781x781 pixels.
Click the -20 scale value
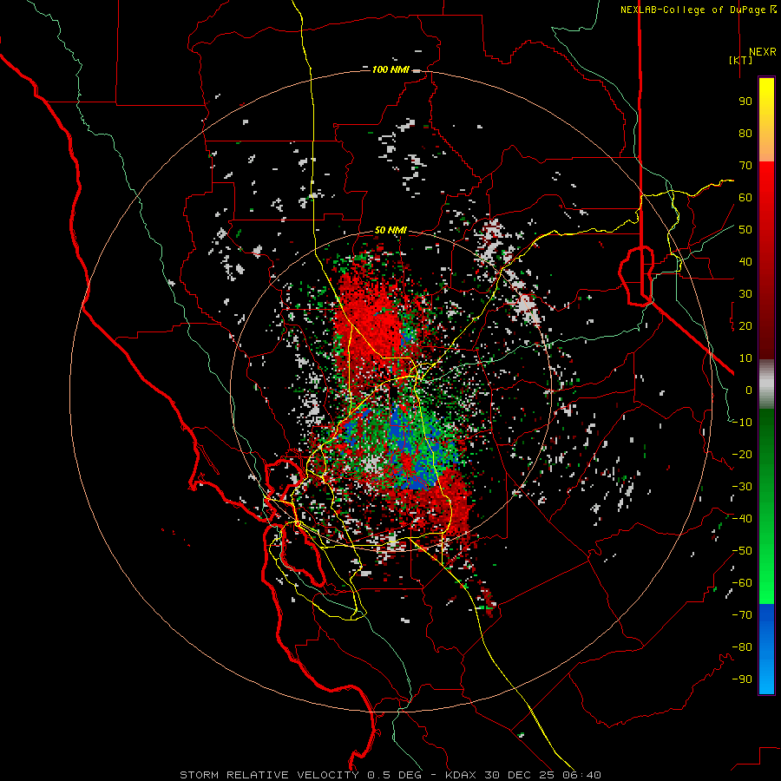pyautogui.click(x=742, y=454)
